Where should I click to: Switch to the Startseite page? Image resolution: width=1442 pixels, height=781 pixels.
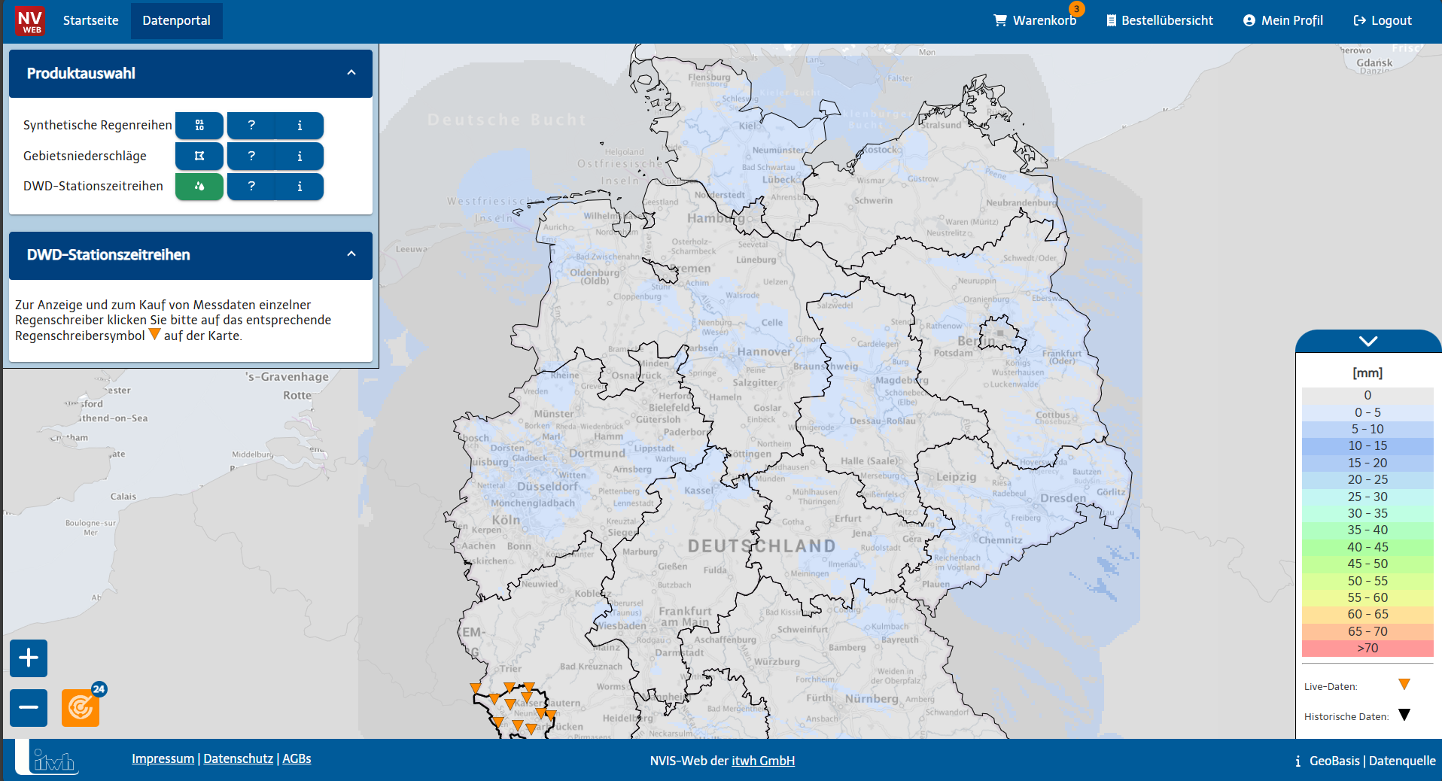click(90, 20)
